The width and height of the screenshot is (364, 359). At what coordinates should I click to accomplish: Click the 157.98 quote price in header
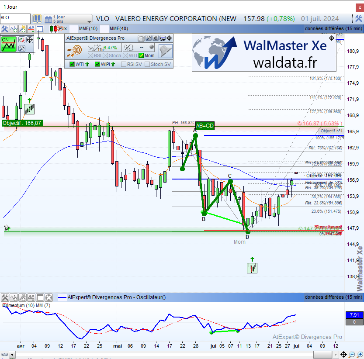click(254, 19)
